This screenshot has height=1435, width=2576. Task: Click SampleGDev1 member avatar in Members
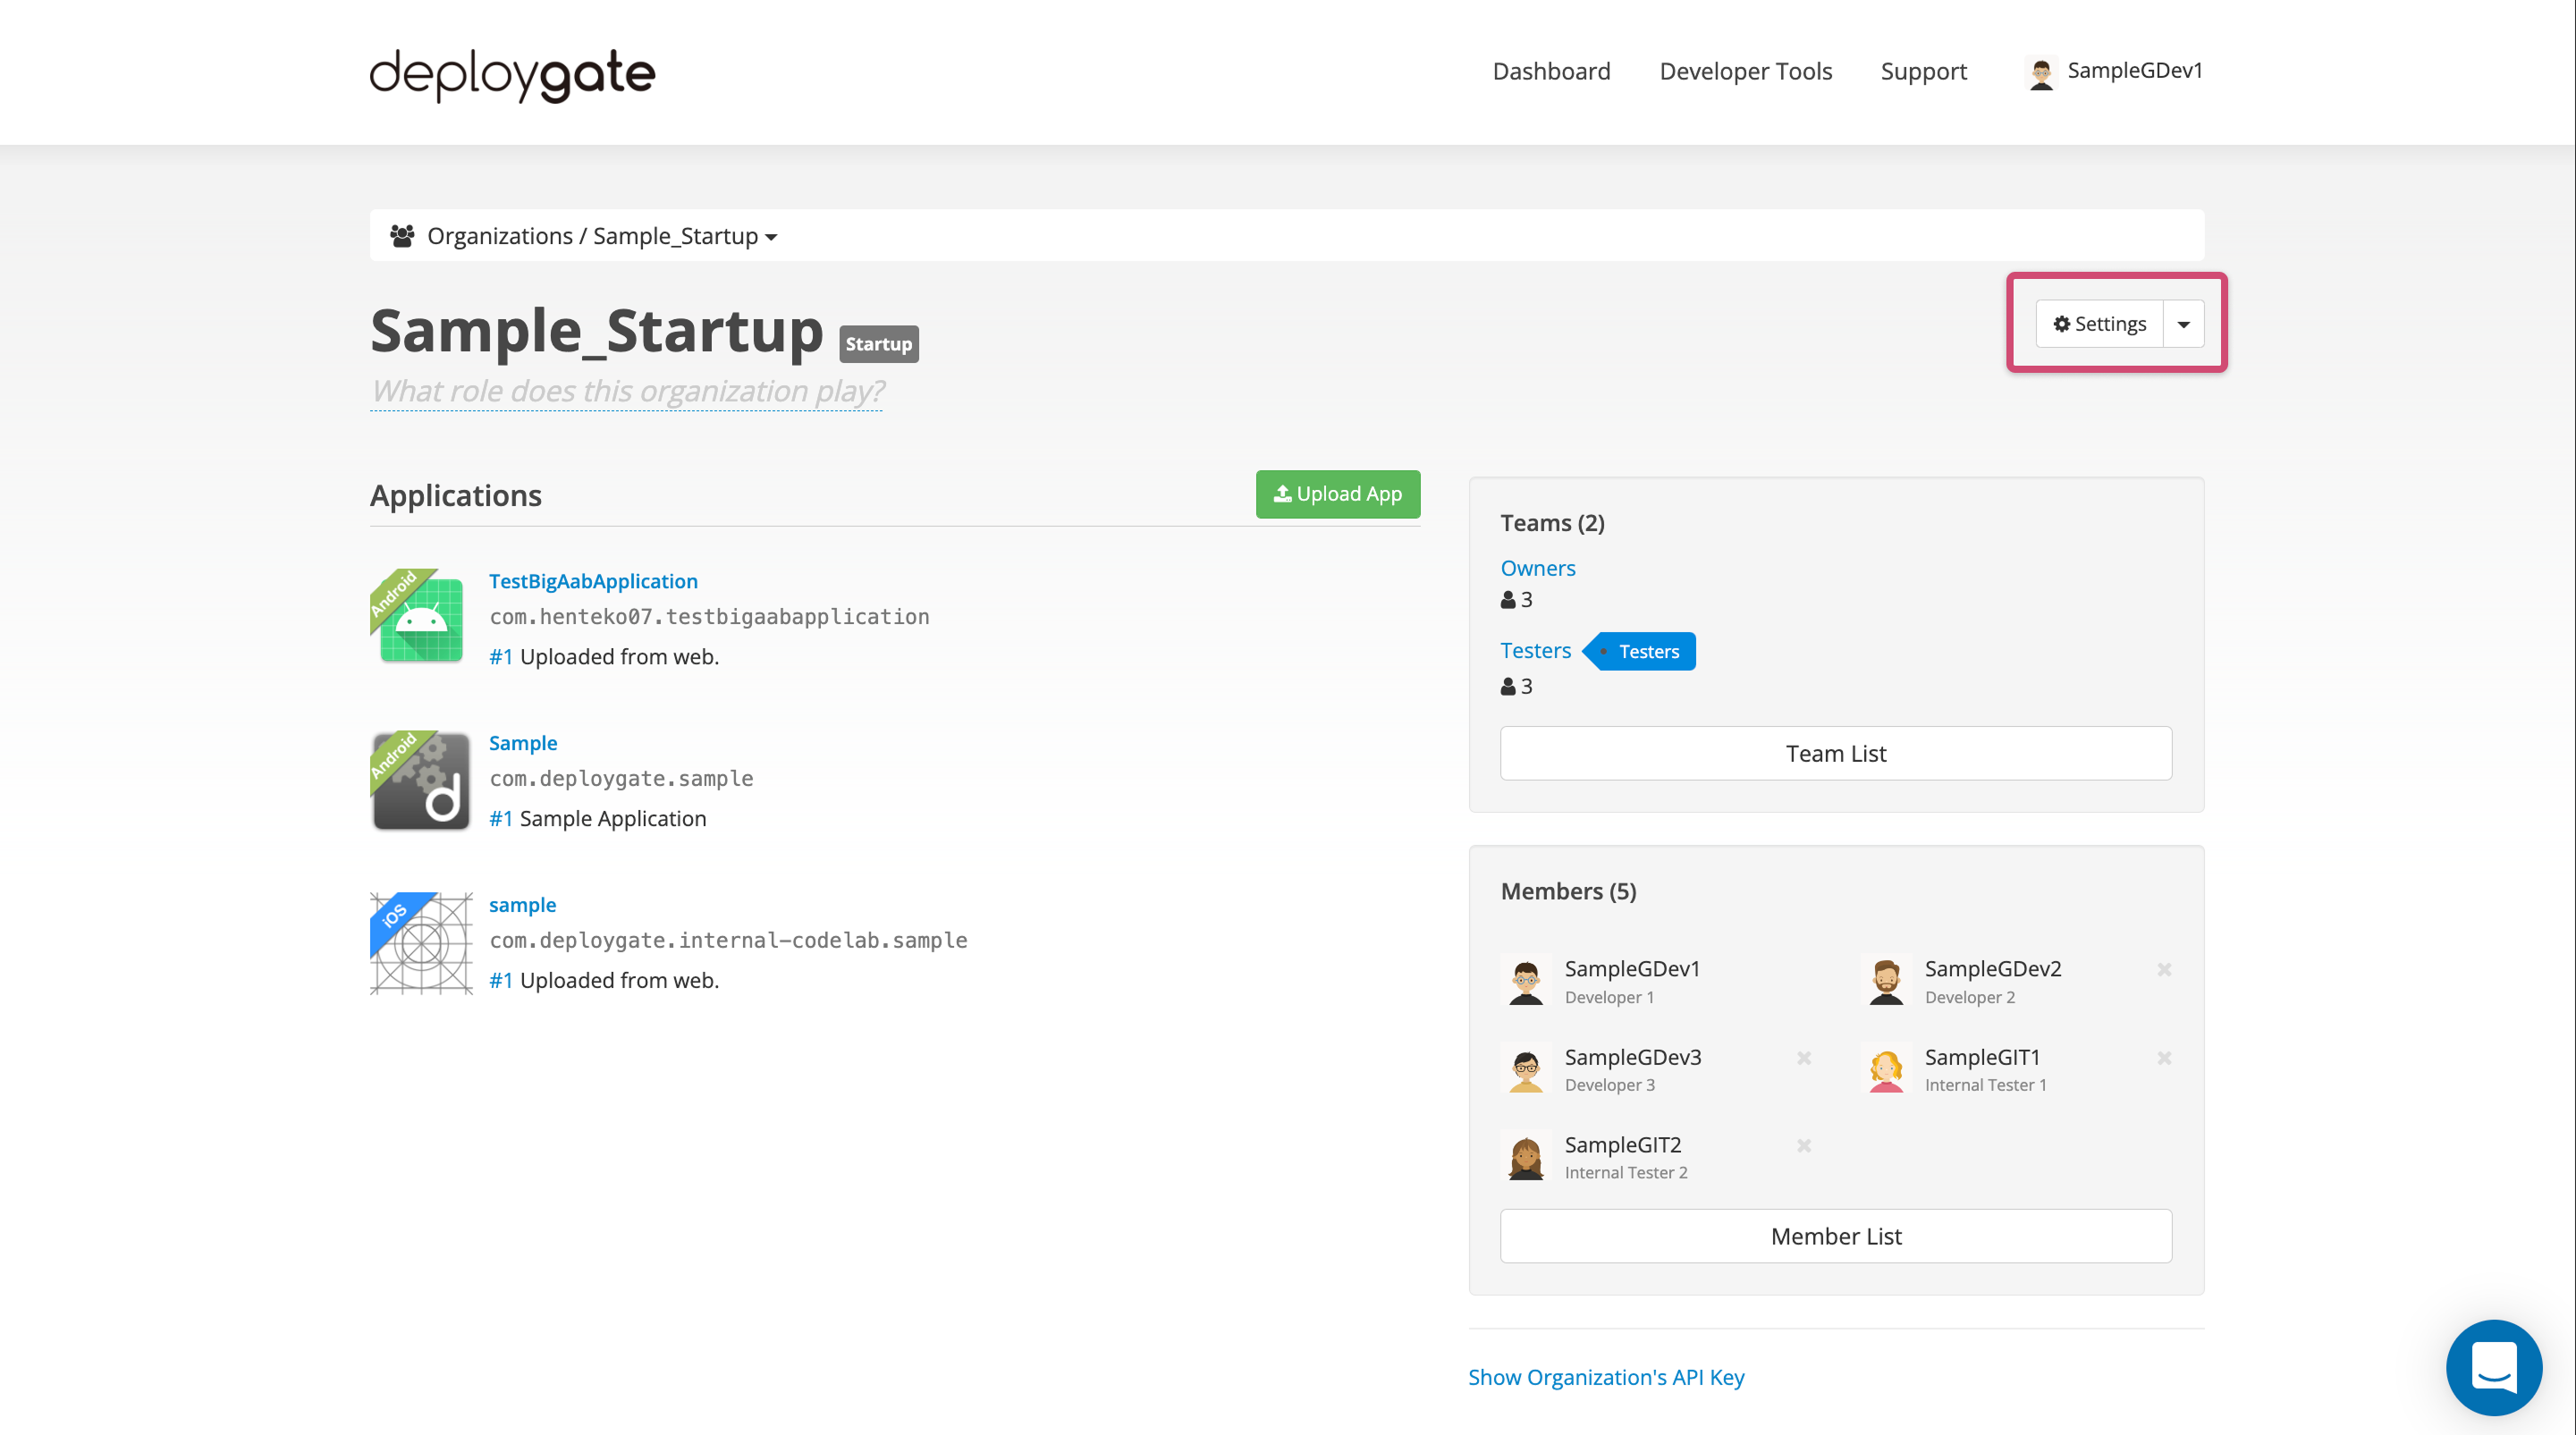(1526, 980)
